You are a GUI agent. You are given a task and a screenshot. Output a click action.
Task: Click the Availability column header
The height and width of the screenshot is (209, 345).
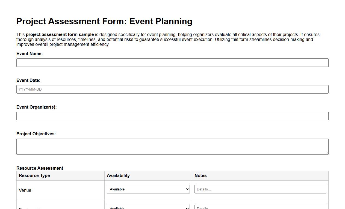click(118, 175)
